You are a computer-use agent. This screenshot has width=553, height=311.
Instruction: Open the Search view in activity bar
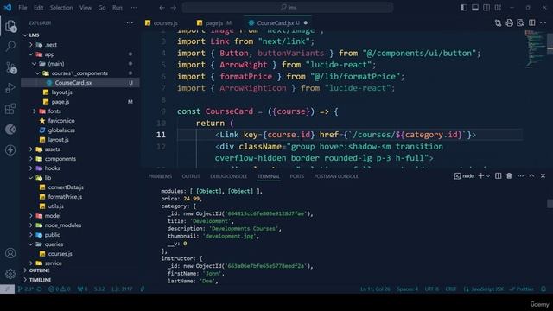10,46
